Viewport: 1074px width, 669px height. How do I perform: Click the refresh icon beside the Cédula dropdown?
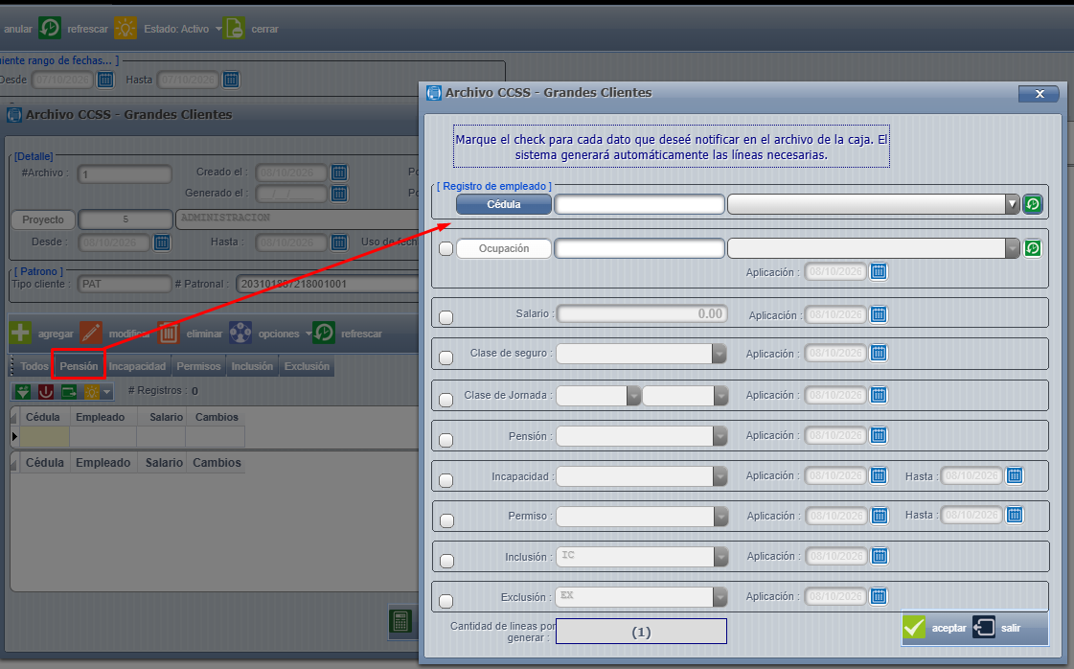pos(1033,204)
